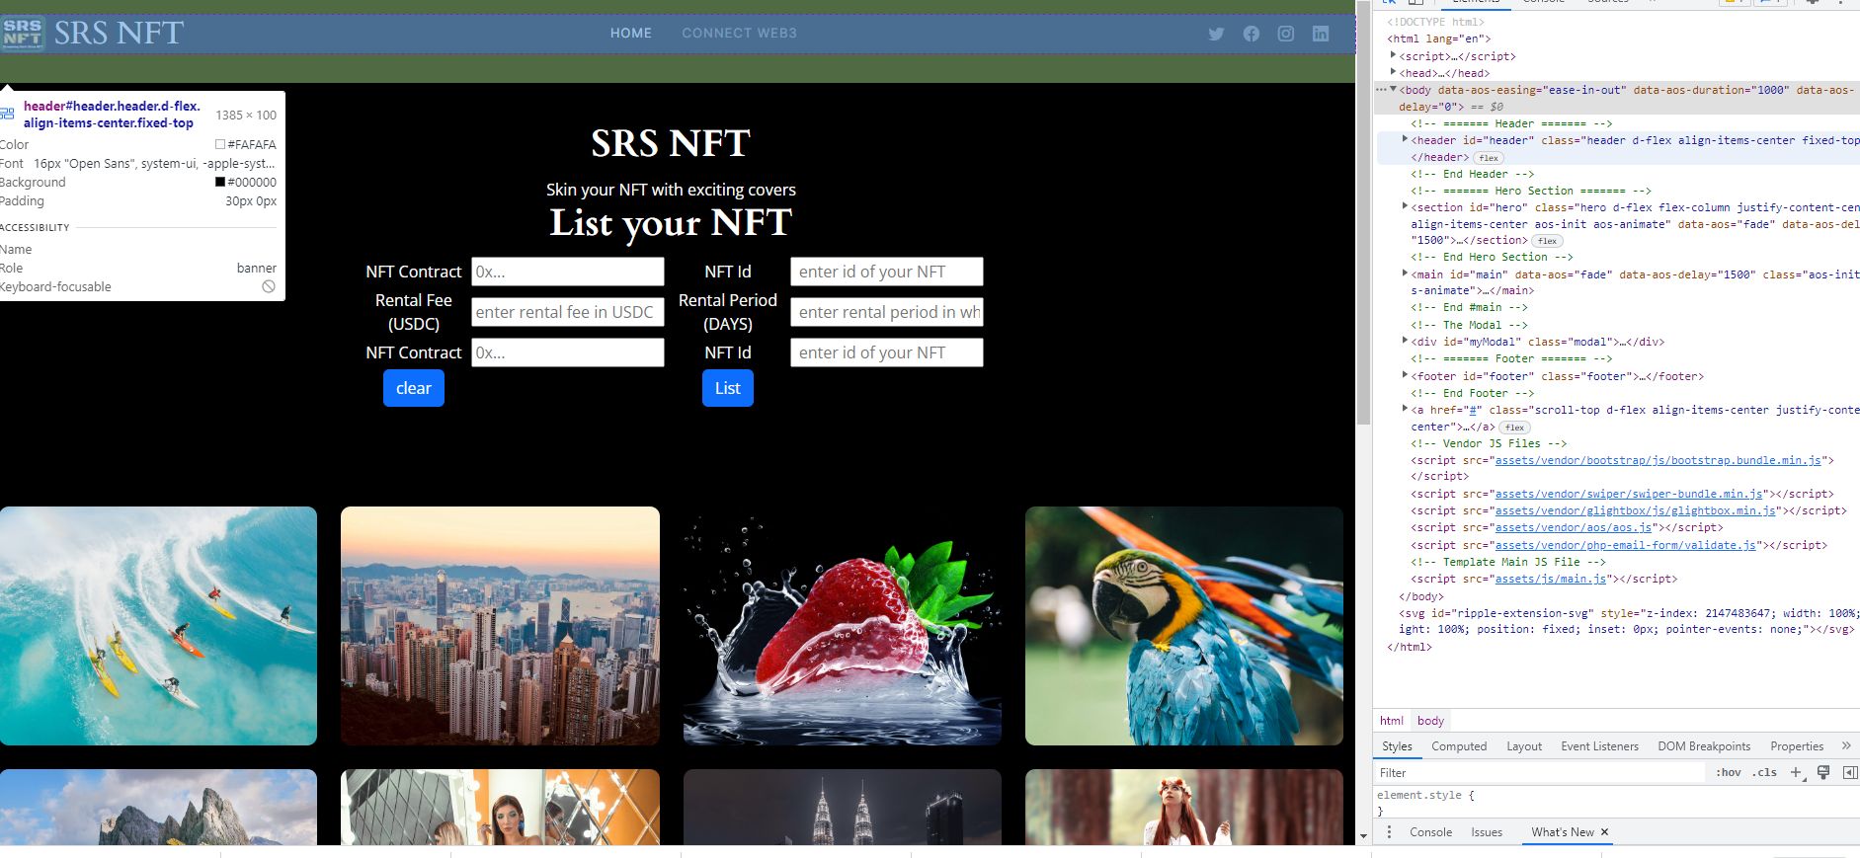Select the html breadcrumb
This screenshot has width=1860, height=858.
[1392, 721]
